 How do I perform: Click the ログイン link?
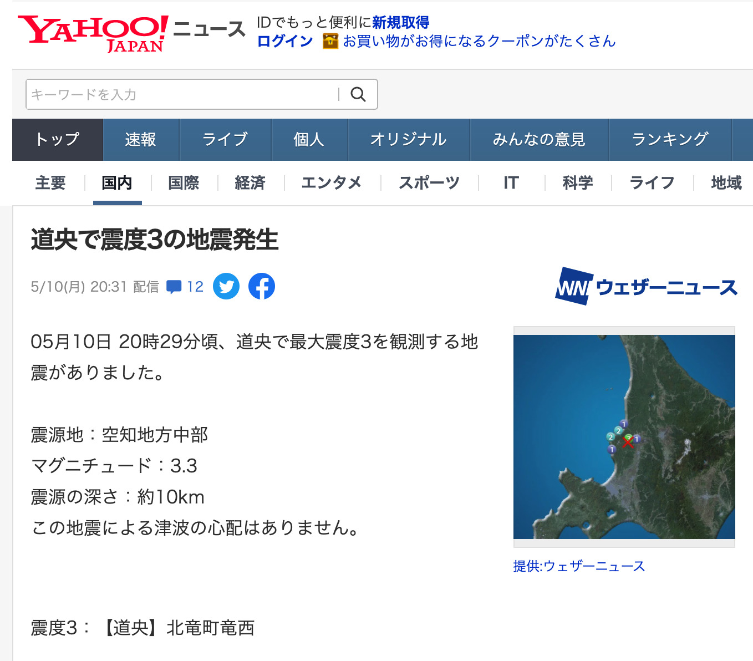(283, 40)
